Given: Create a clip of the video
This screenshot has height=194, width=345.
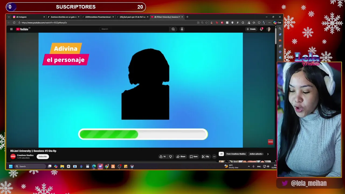Looking at the screenshot, I should click(x=205, y=157).
